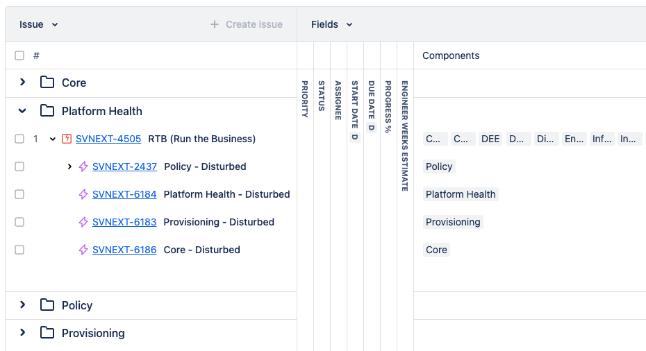Click the epic icon next to SVNEXT-6183
This screenshot has width=646, height=351.
(x=83, y=222)
